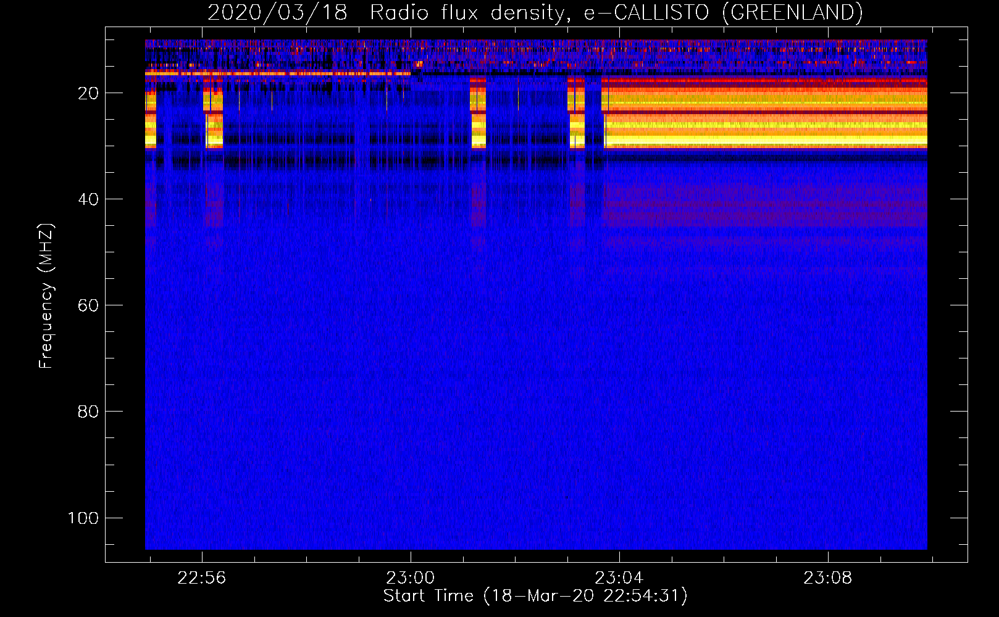Viewport: 999px width, 617px height.
Task: Click the 80 frequency axis label
Action: coord(88,412)
